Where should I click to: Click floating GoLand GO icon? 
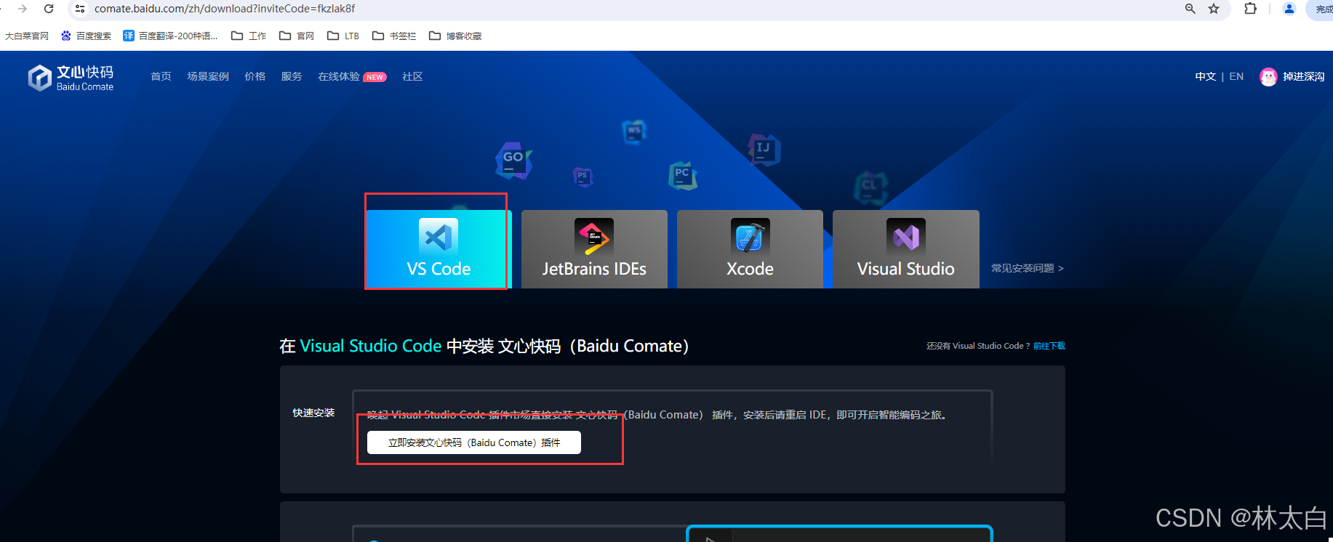[513, 161]
